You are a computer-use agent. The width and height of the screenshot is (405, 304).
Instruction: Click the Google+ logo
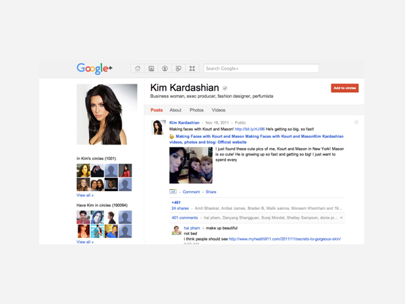coord(94,68)
